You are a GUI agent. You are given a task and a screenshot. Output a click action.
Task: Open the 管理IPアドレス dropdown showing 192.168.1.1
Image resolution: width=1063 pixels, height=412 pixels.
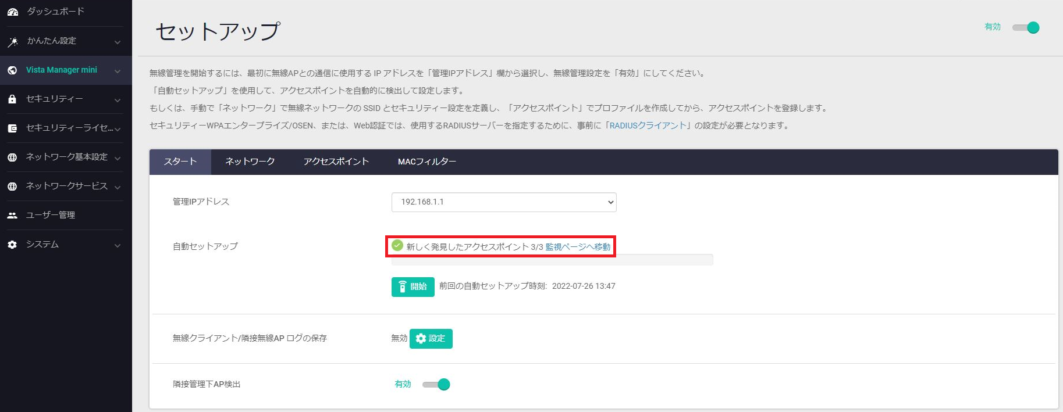coord(504,202)
